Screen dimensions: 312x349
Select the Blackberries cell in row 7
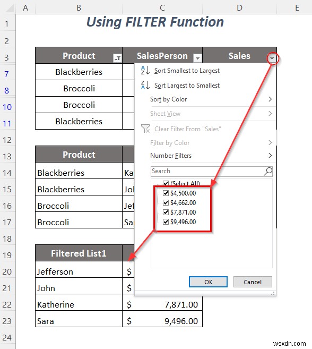(79, 72)
